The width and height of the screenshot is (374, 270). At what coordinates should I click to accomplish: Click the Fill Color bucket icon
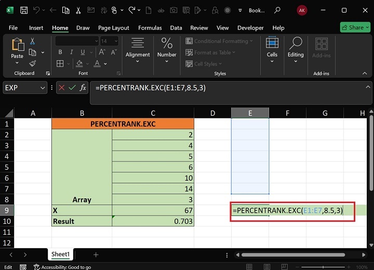[79, 64]
